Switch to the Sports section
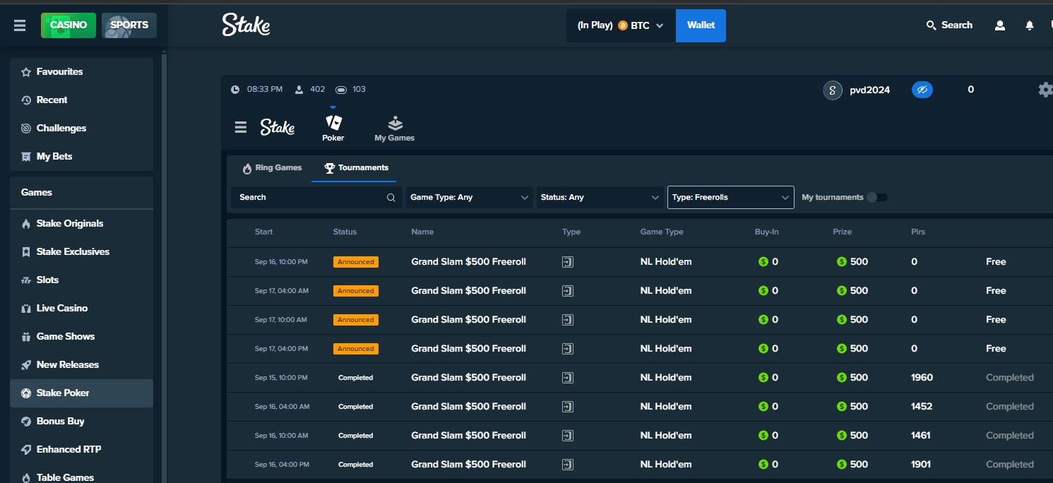This screenshot has width=1053, height=483. pos(129,25)
